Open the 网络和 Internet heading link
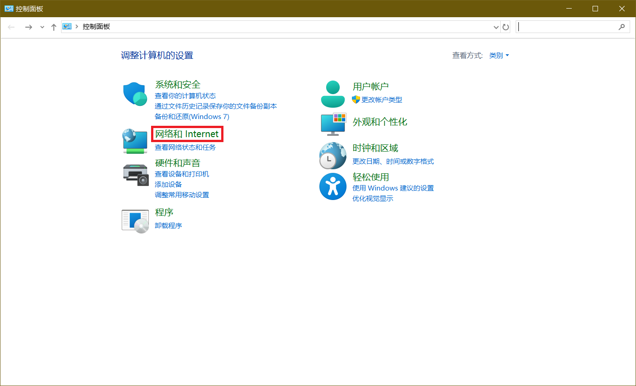636x386 pixels. coord(187,134)
